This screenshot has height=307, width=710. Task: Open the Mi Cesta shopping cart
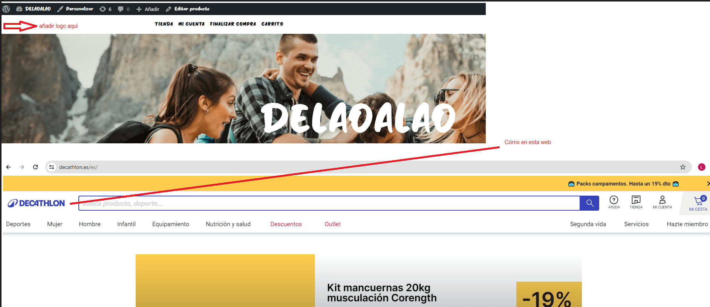698,204
